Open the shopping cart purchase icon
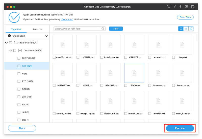 169,7
